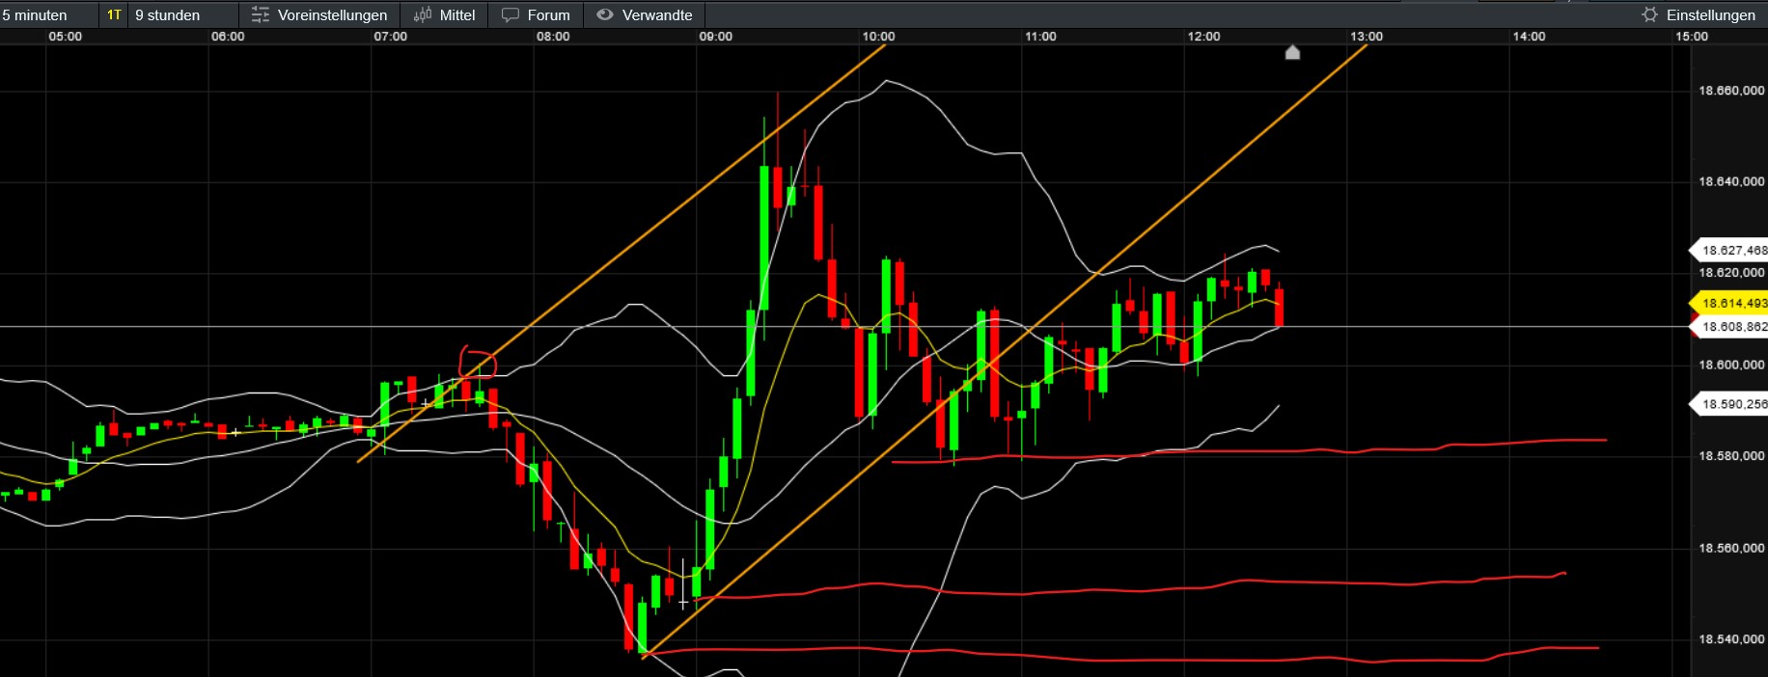The width and height of the screenshot is (1768, 677).
Task: Select the 18.608,862 horizontal line price tag
Action: click(1728, 327)
